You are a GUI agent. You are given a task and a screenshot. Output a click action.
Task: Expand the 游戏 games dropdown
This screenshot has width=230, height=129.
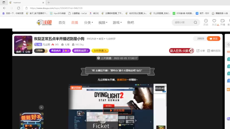[117, 23]
